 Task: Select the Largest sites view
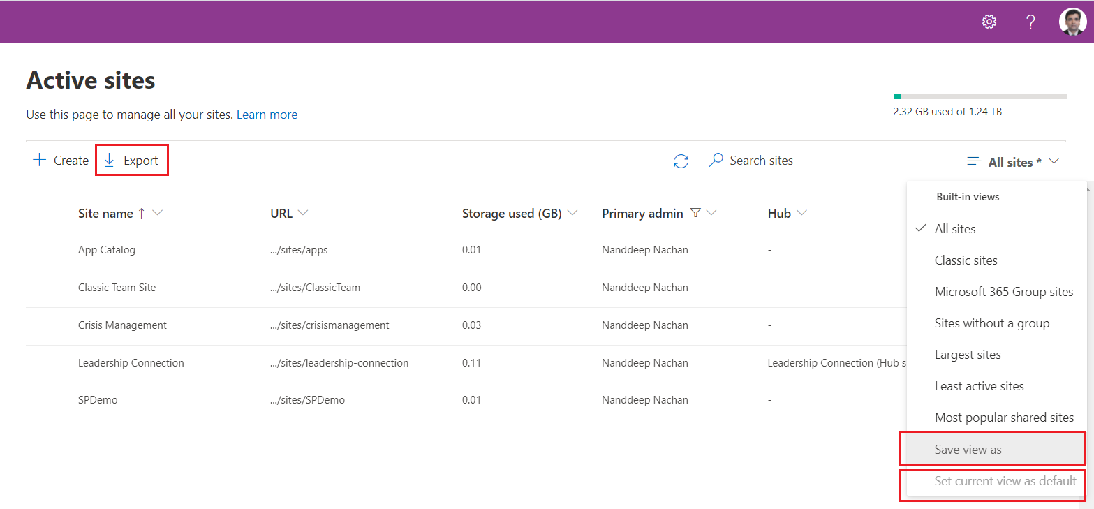967,355
